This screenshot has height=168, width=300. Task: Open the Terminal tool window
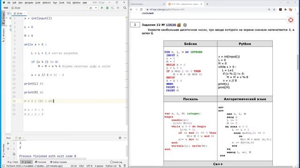[40, 162]
